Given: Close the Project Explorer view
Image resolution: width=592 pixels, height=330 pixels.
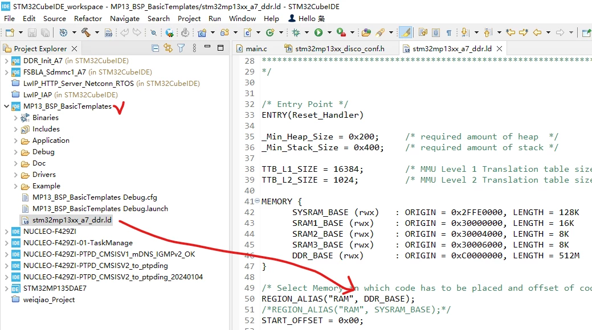Looking at the screenshot, I should tap(75, 49).
